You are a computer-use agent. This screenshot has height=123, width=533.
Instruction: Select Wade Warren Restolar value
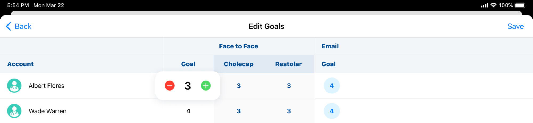(x=289, y=111)
